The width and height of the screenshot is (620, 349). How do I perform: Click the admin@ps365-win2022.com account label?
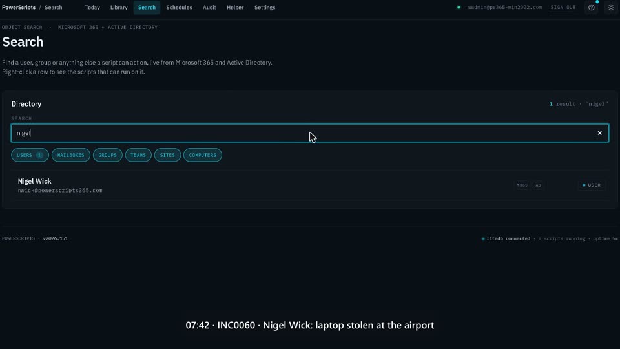coord(504,8)
